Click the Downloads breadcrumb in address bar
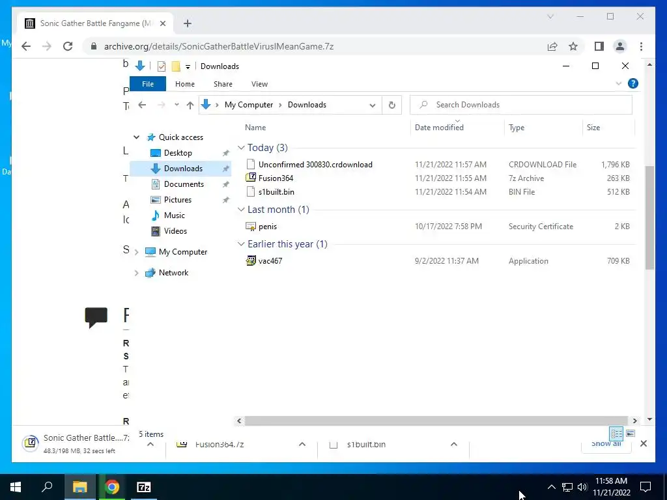Viewport: 667px width, 500px height. tap(307, 105)
